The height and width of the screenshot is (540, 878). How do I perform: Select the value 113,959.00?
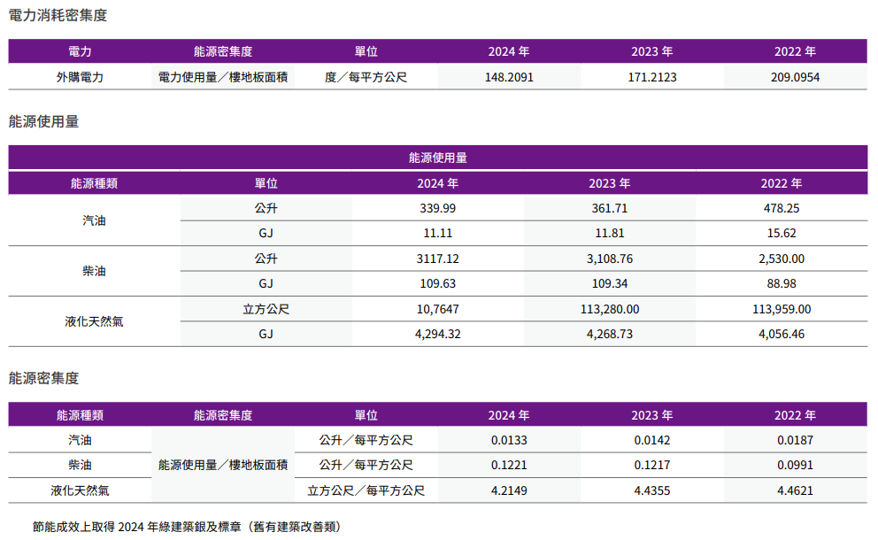tap(782, 309)
